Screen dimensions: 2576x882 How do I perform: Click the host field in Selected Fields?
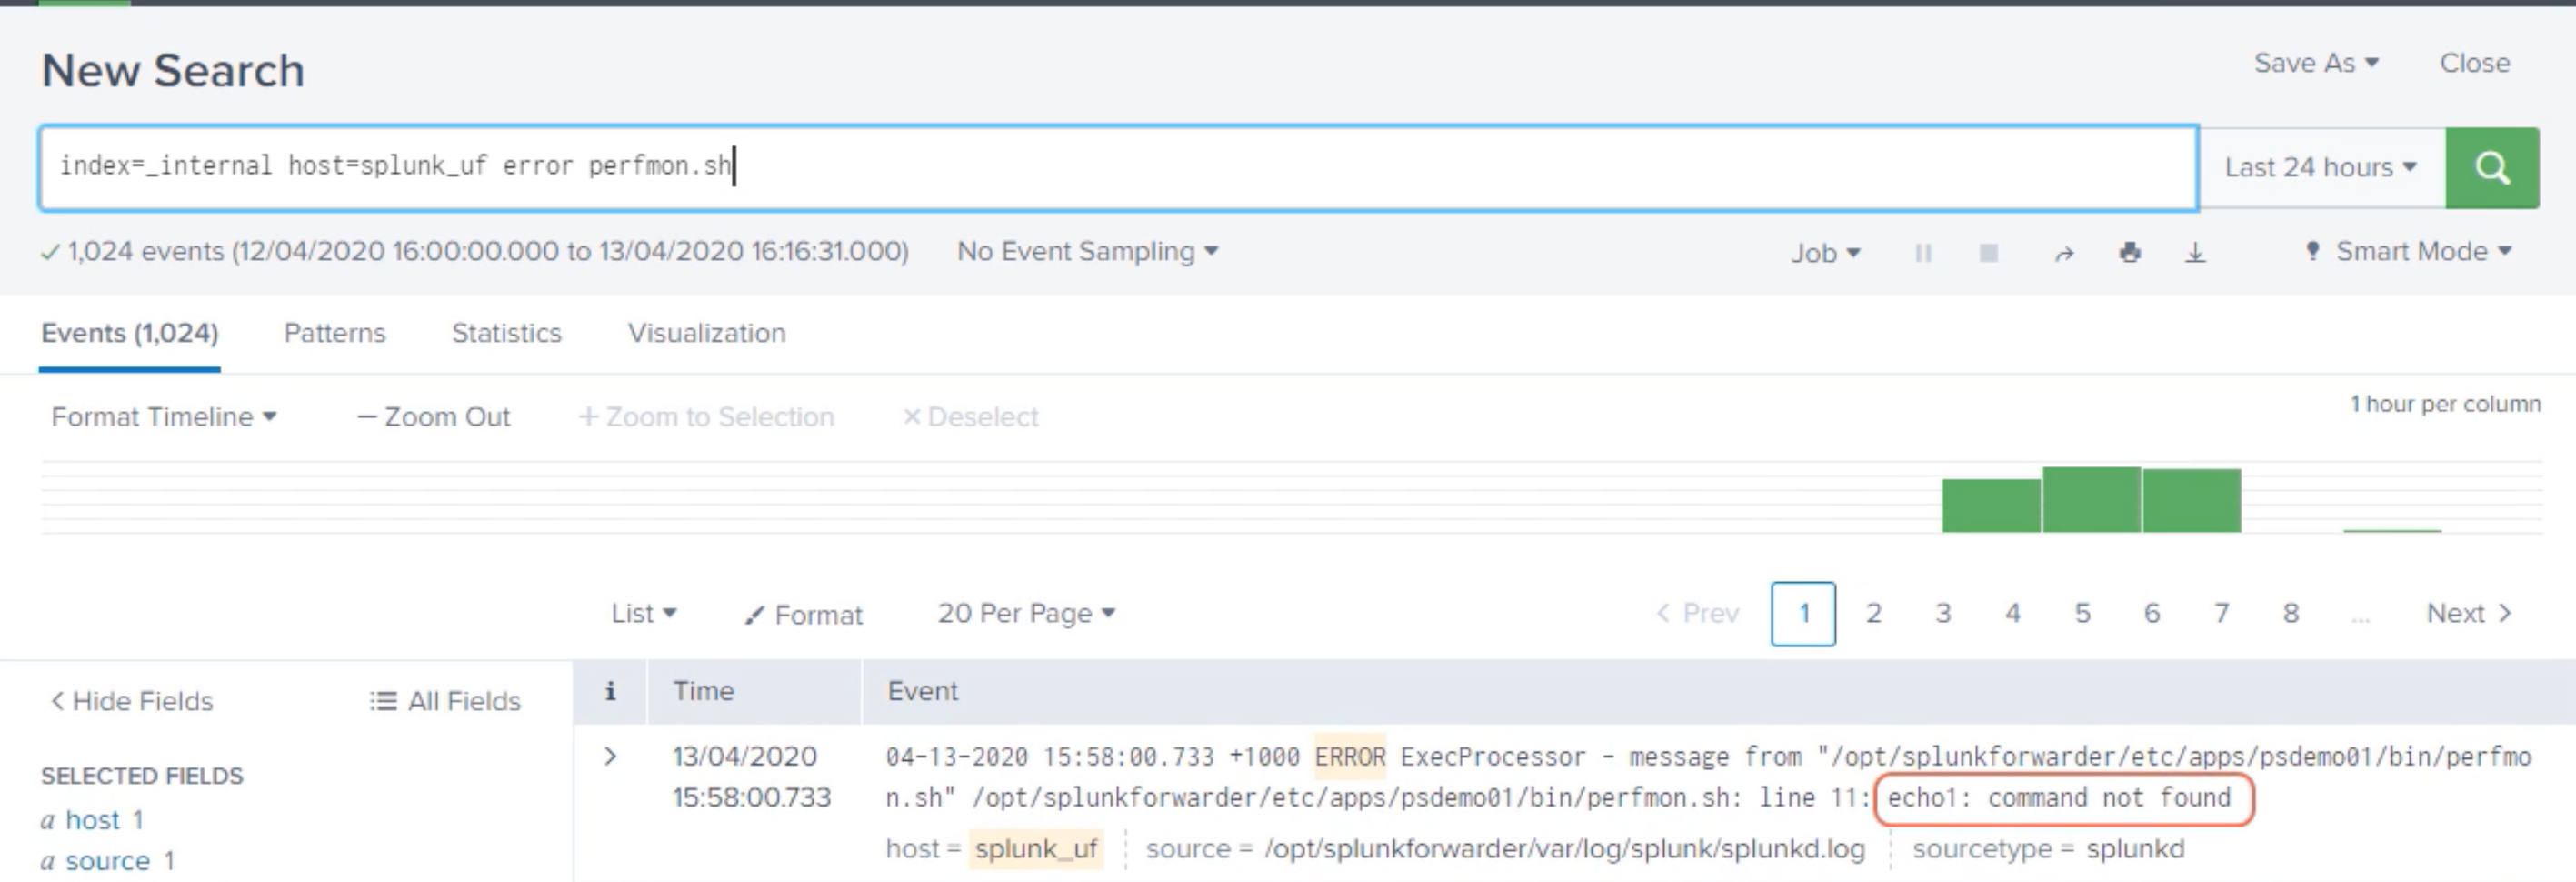tap(92, 820)
